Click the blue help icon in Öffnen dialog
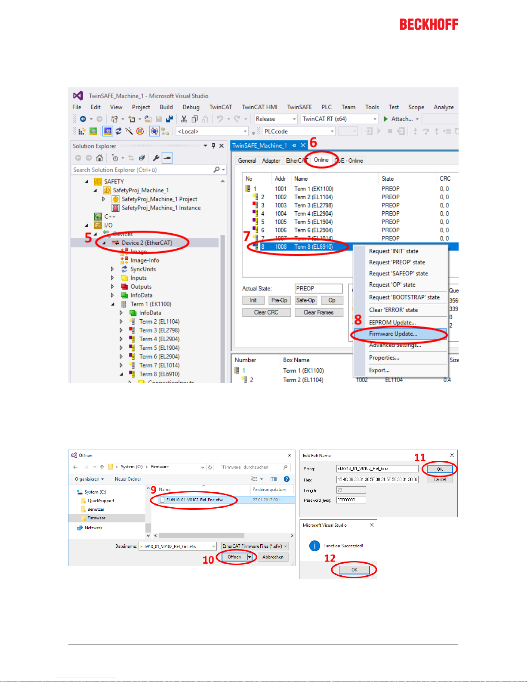 pos(287,479)
